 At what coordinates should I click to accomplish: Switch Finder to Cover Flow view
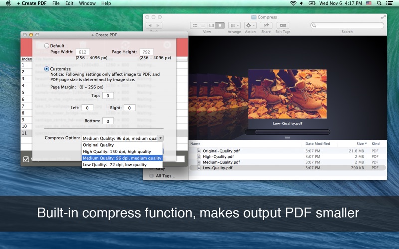220,25
